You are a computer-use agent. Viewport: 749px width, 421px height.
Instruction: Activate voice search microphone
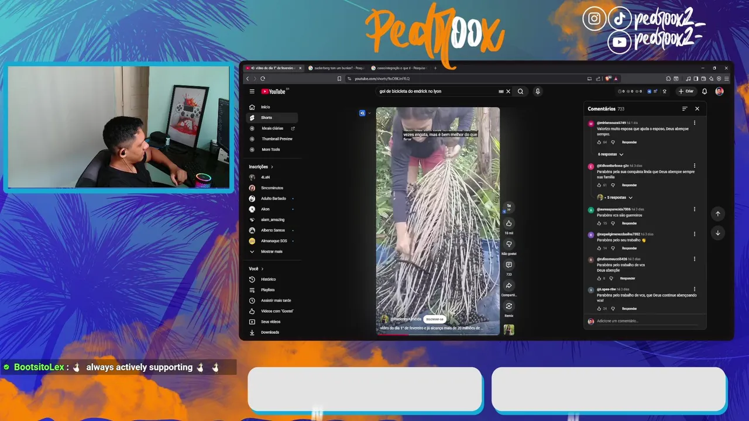[x=537, y=91]
